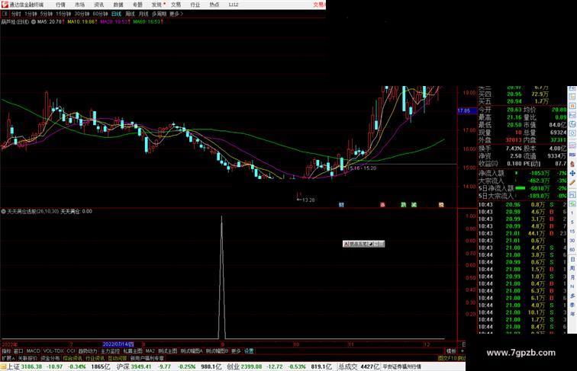
Task: Expand the 扩展 panel
Action: tap(8, 358)
